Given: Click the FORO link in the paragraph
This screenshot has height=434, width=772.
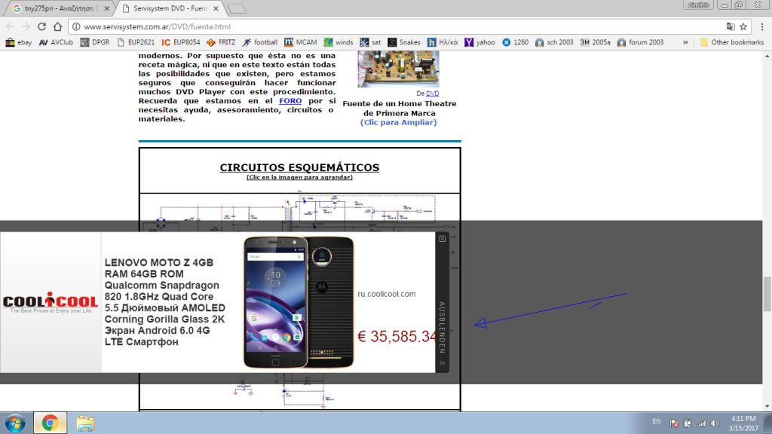Looking at the screenshot, I should (x=290, y=101).
